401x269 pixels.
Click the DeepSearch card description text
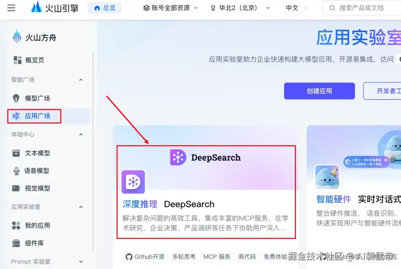tap(205, 223)
